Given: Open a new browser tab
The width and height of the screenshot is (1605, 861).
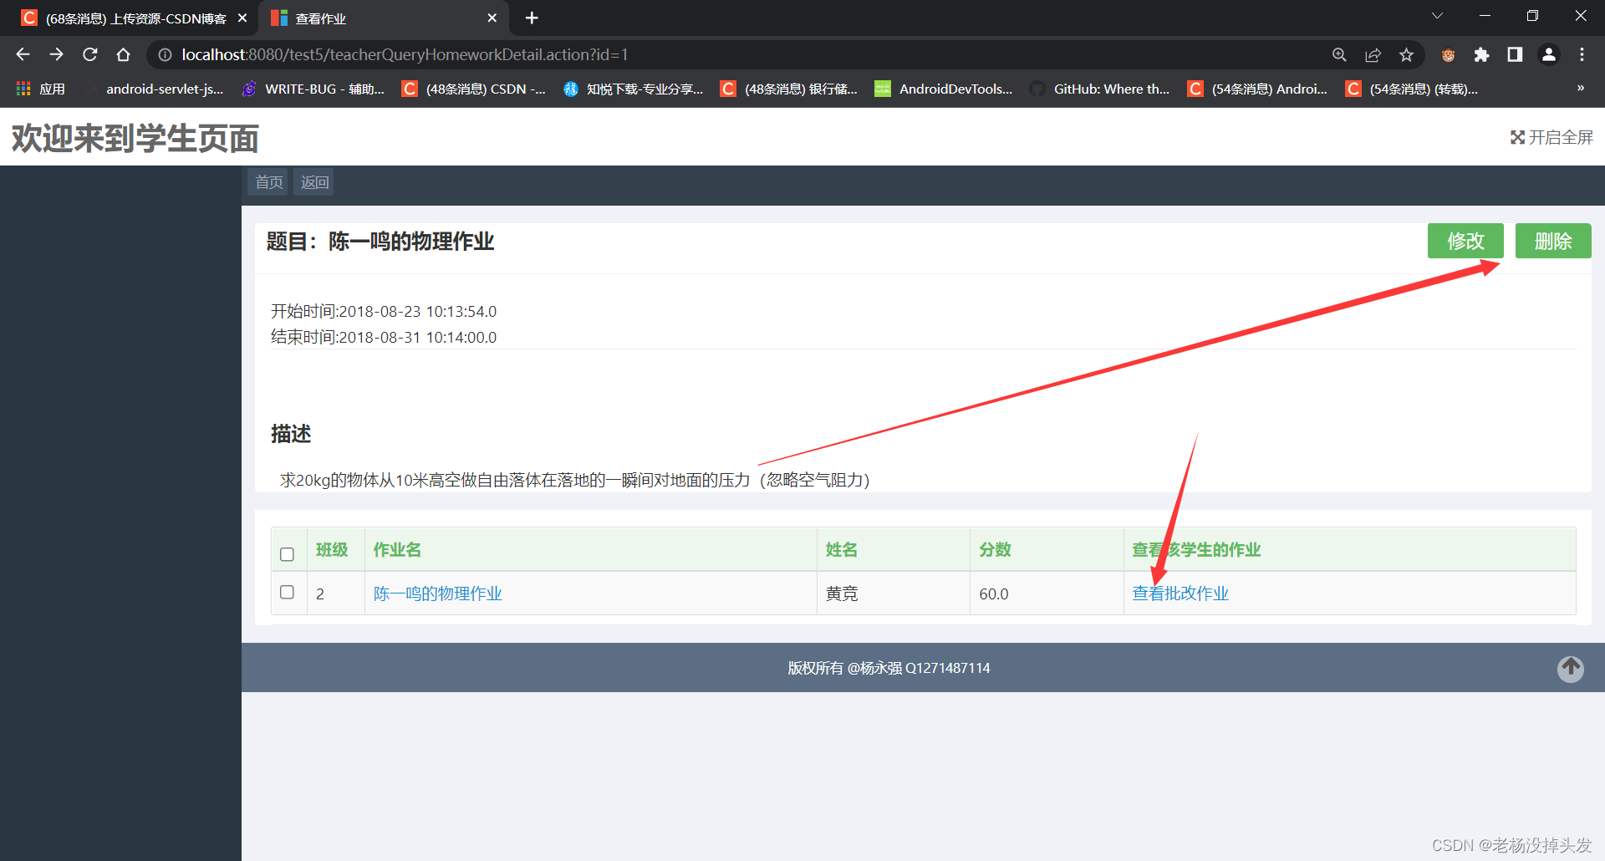Looking at the screenshot, I should (x=532, y=18).
